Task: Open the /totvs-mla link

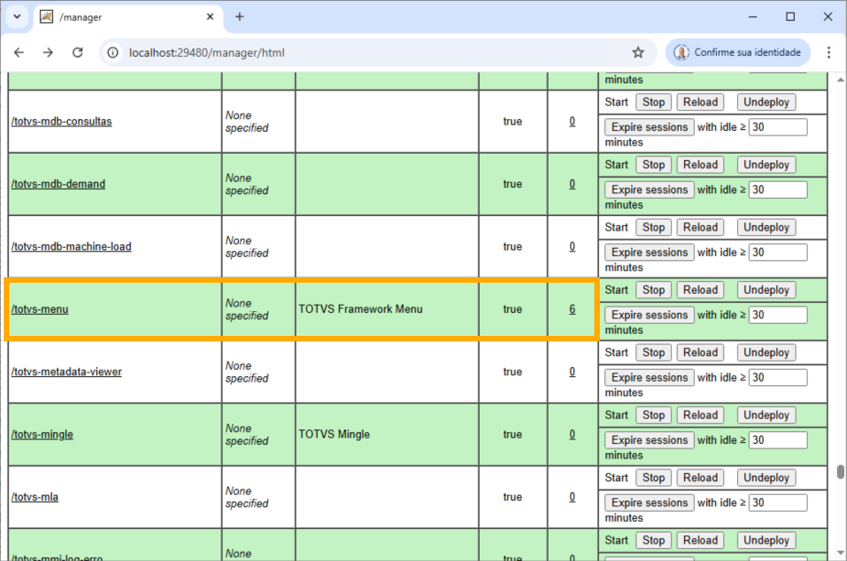Action: (x=35, y=497)
